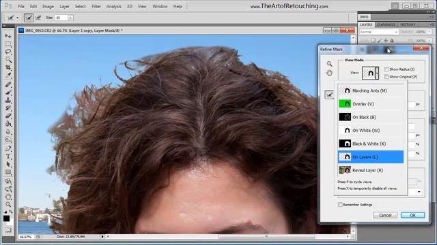
Task: Select the Type tool
Action: click(x=8, y=157)
